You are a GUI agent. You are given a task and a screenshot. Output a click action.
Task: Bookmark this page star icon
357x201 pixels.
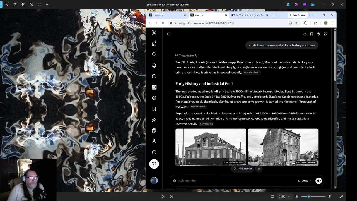pos(296,23)
